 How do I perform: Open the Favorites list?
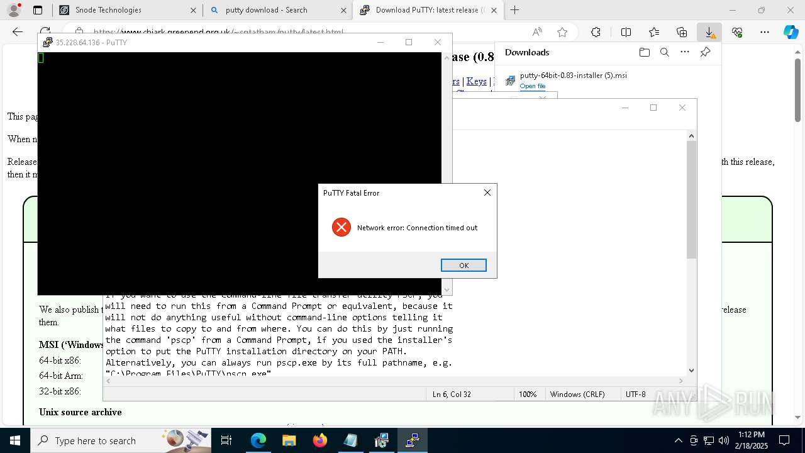click(x=654, y=32)
